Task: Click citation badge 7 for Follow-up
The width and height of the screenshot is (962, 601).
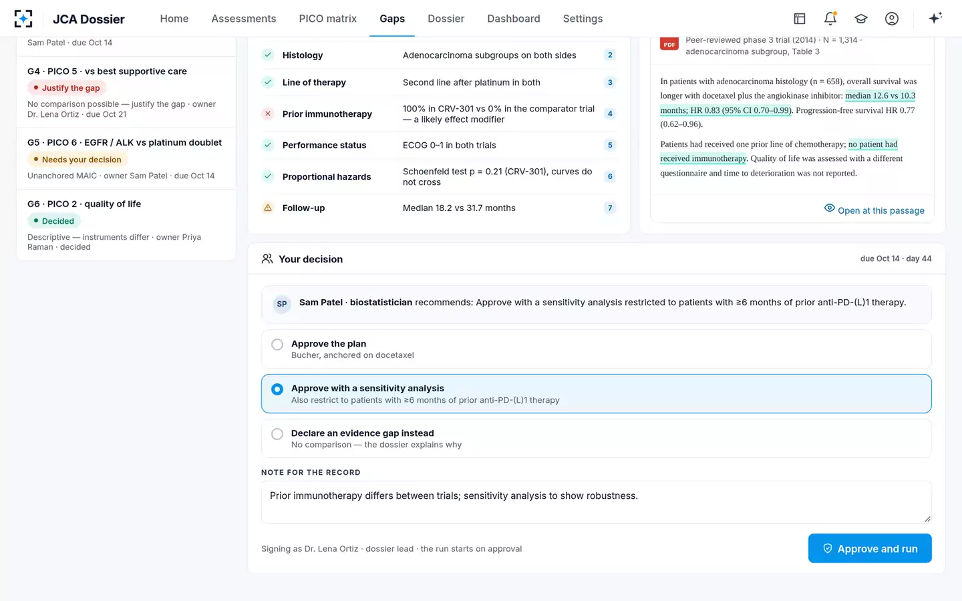Action: pos(610,208)
